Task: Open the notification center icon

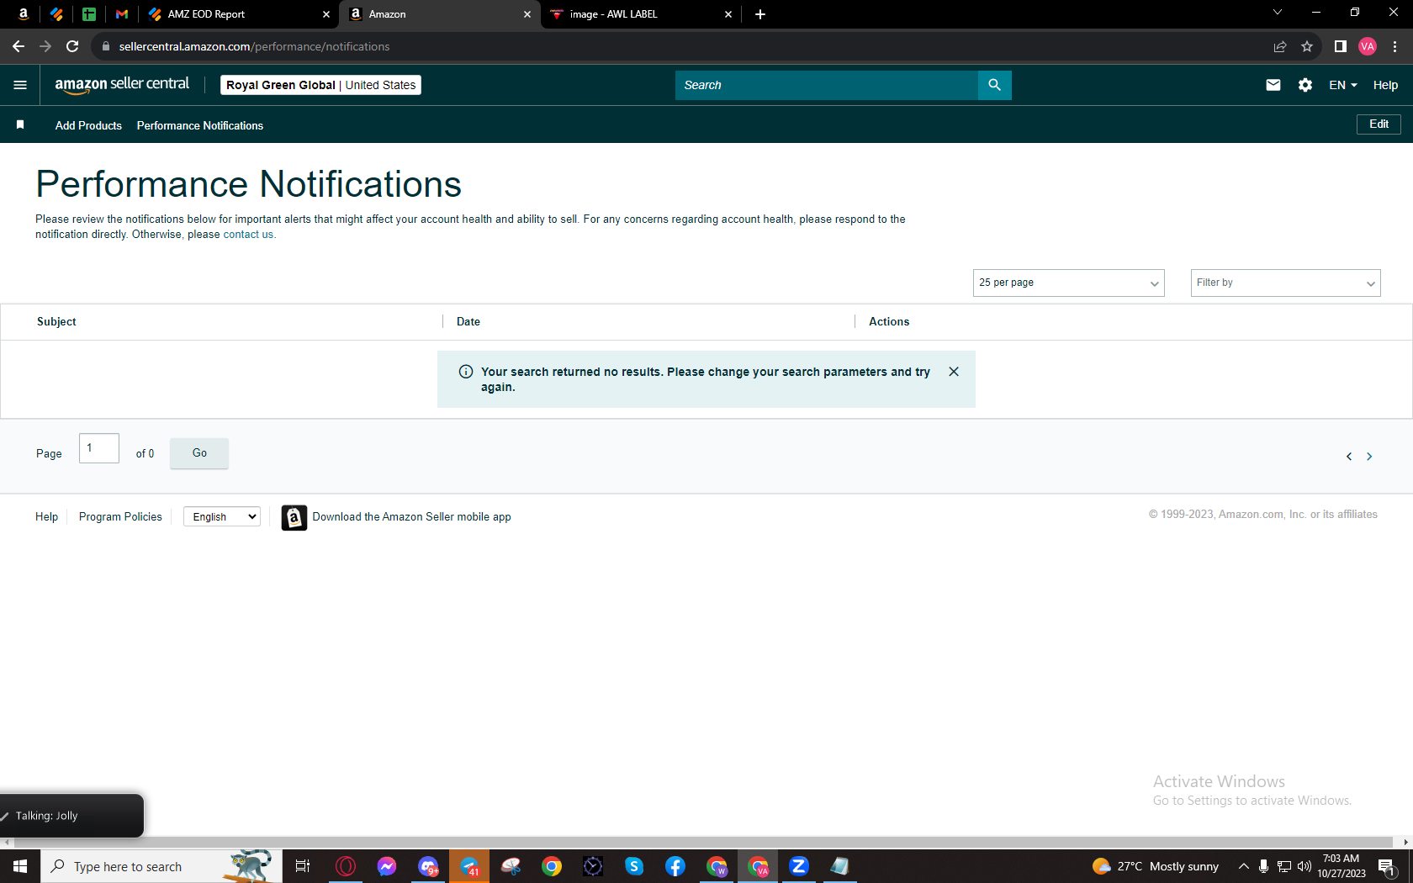Action: [x=1387, y=866]
